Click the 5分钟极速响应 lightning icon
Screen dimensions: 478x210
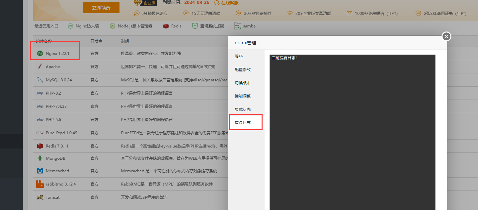point(137,13)
